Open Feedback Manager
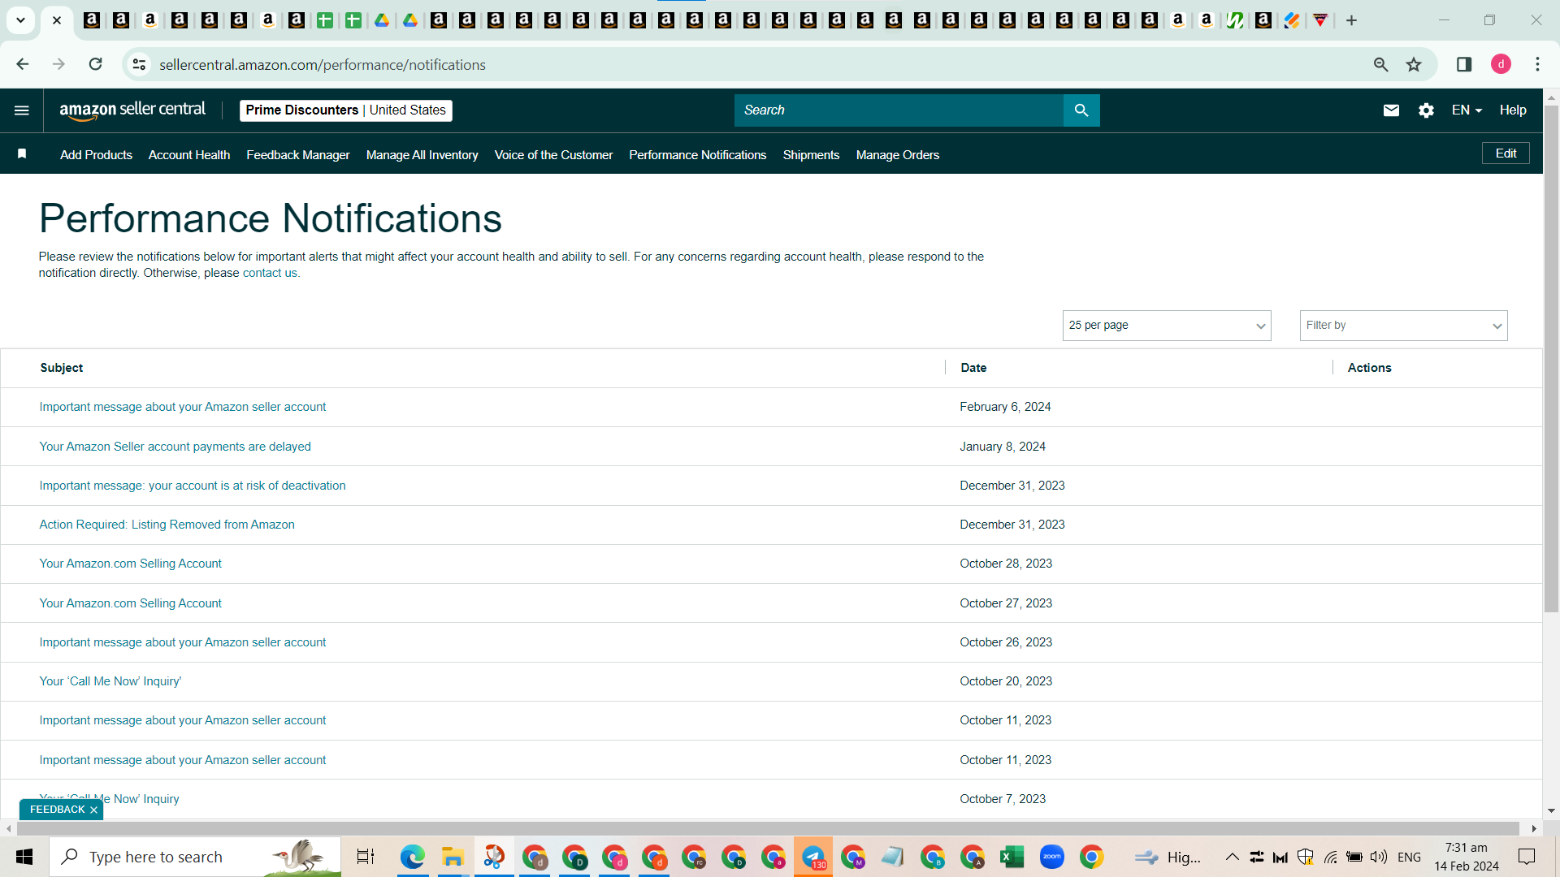 [298, 155]
